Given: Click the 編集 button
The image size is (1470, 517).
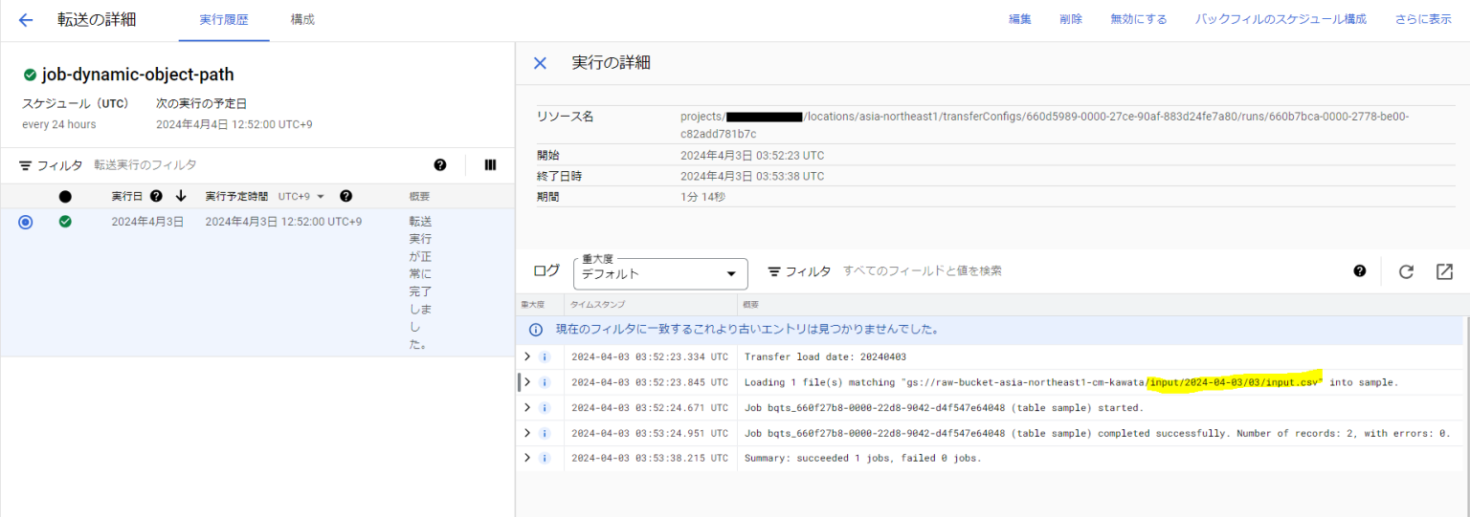Looking at the screenshot, I should pos(1020,20).
